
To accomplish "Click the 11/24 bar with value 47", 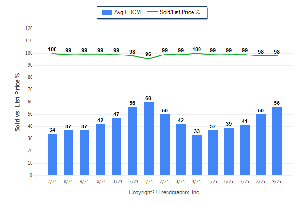I will (116, 147).
